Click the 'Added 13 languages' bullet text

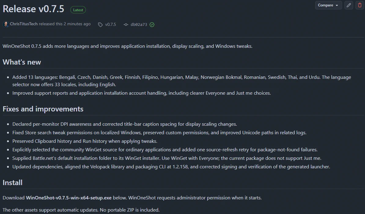point(182,81)
